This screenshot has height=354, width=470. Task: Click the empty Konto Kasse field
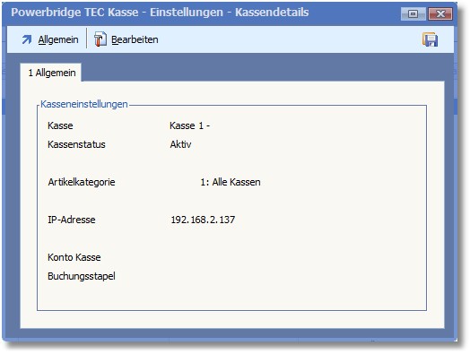[239, 257]
